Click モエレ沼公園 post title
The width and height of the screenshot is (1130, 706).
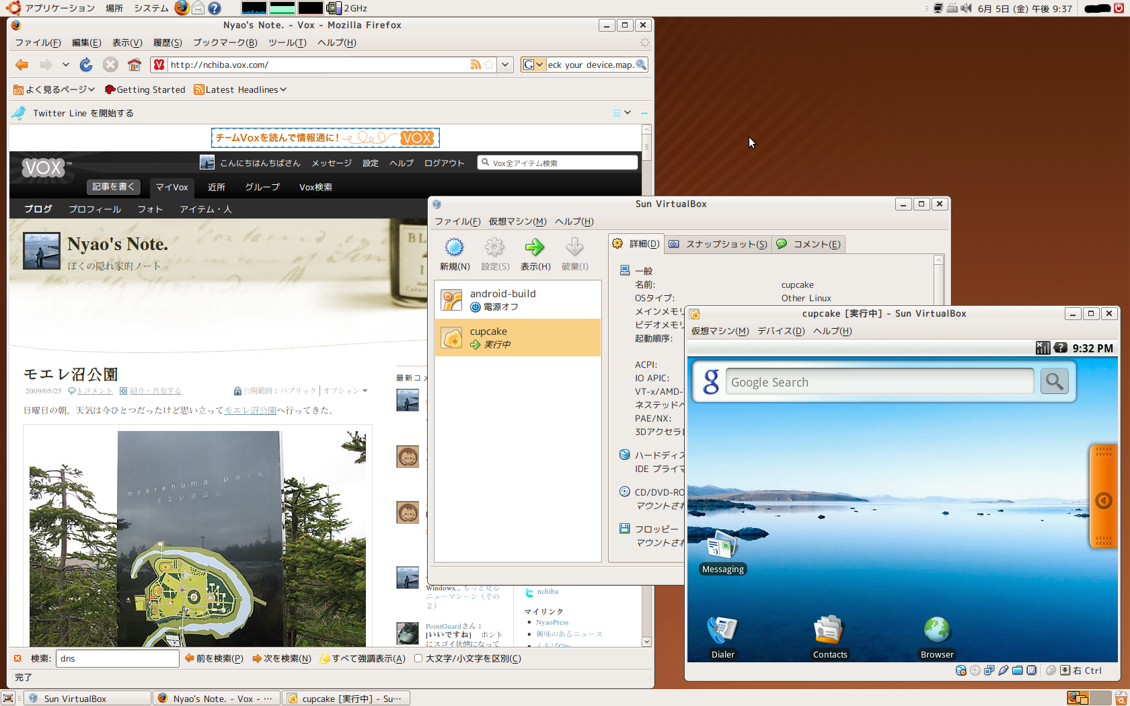tap(71, 374)
